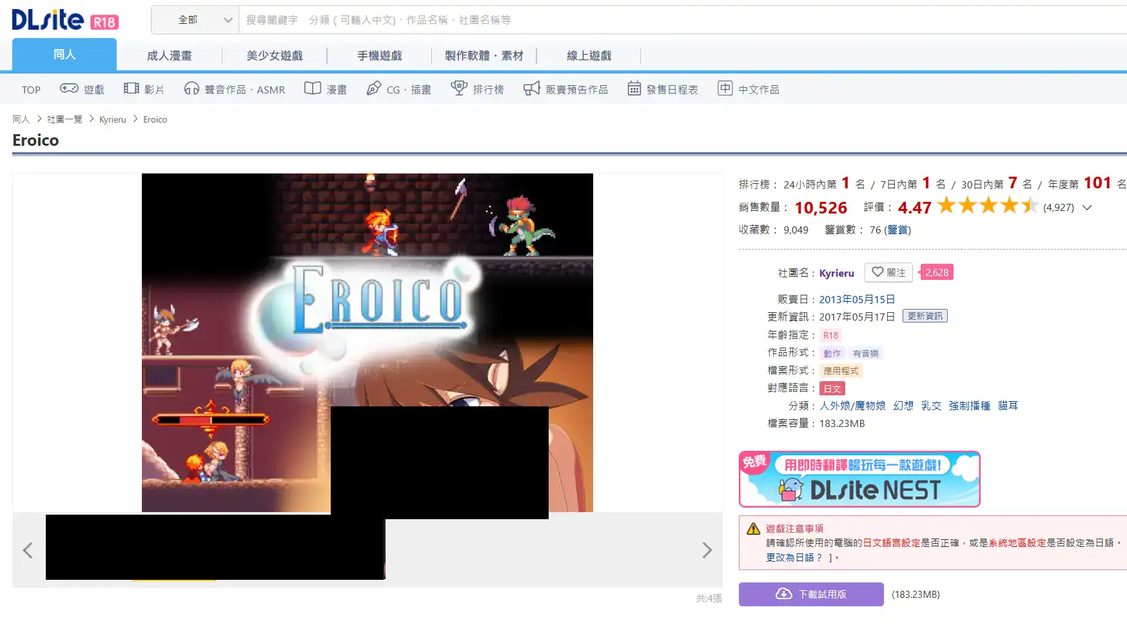Click the 更改為日語？ link
The height and width of the screenshot is (634, 1127).
(794, 557)
